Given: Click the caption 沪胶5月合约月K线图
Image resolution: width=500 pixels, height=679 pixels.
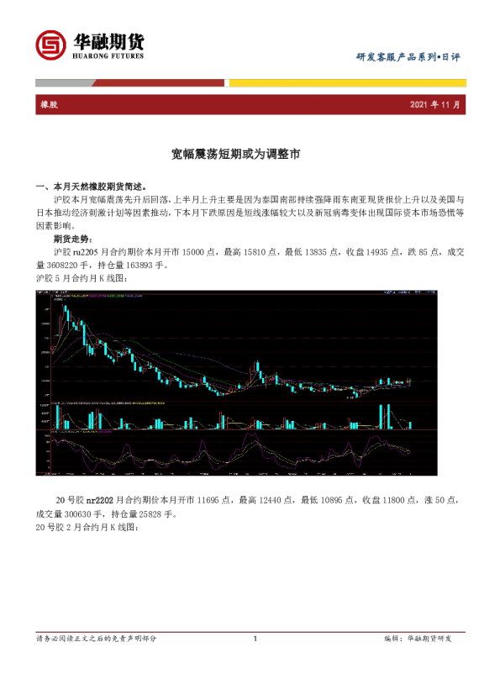Looking at the screenshot, I should pos(82,278).
